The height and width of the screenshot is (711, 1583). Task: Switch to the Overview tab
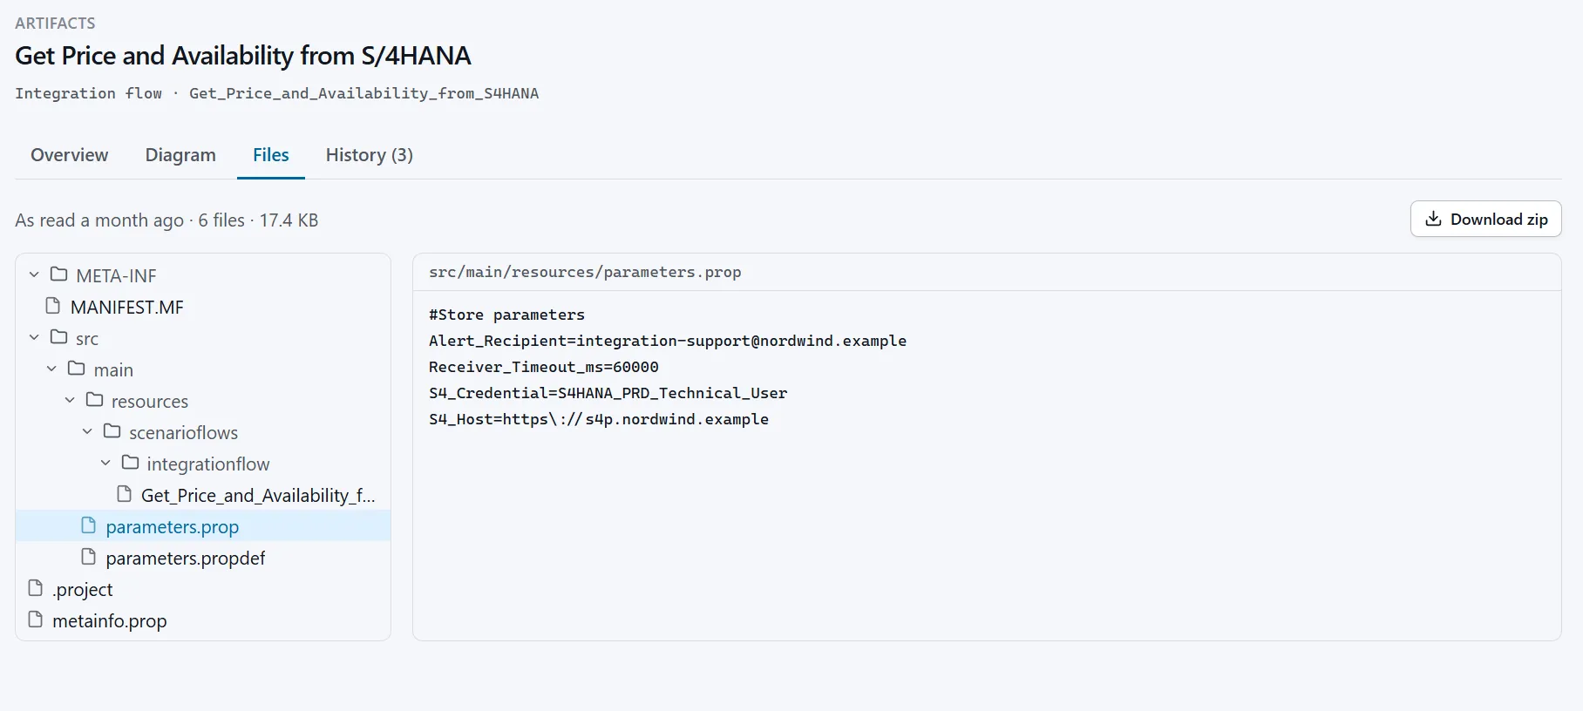(70, 155)
